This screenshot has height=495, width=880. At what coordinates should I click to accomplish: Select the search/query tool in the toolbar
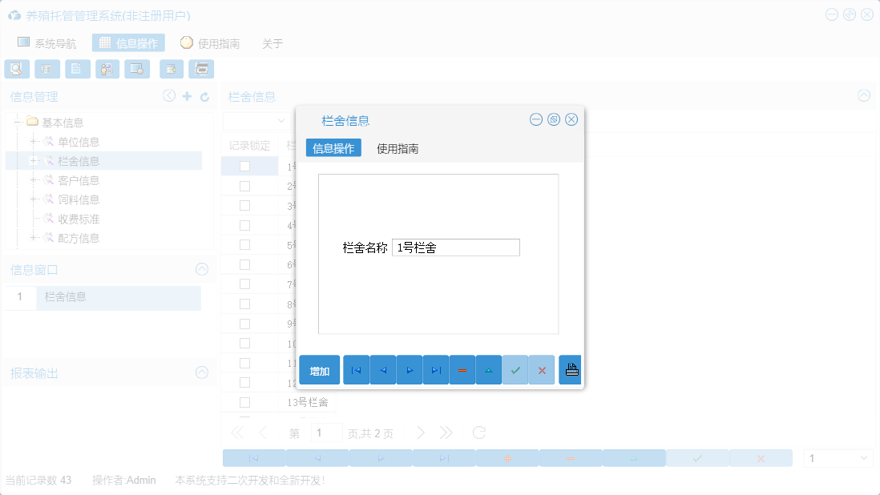click(16, 69)
